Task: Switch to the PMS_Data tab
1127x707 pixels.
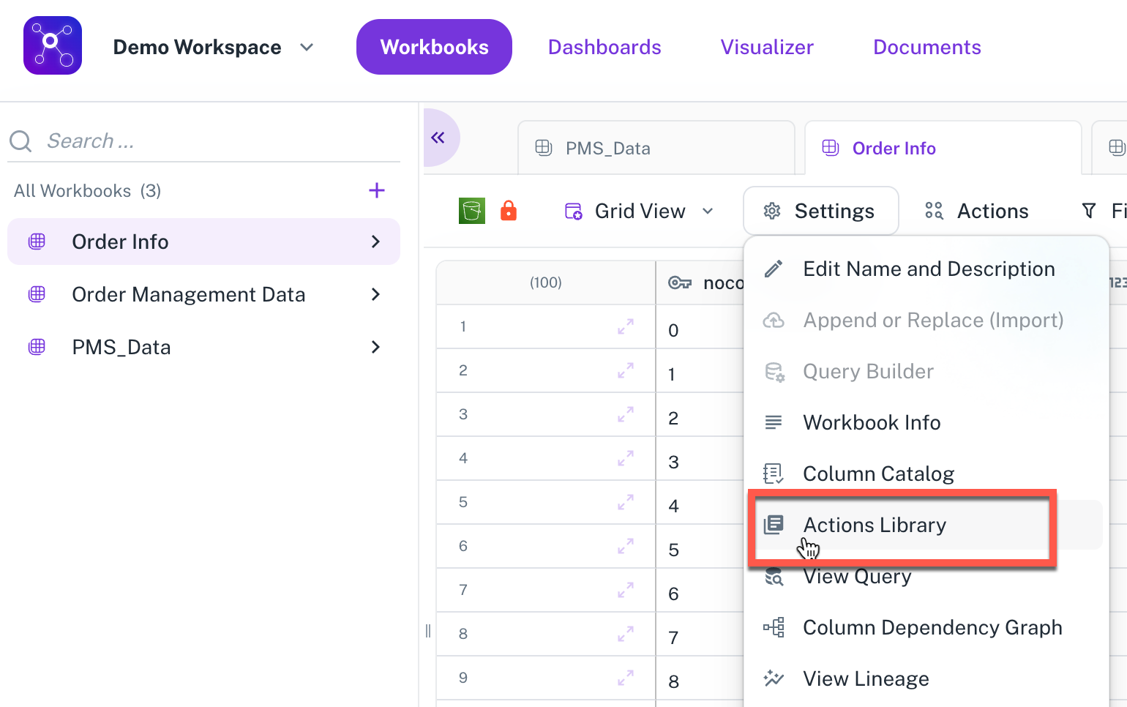Action: tap(607, 149)
